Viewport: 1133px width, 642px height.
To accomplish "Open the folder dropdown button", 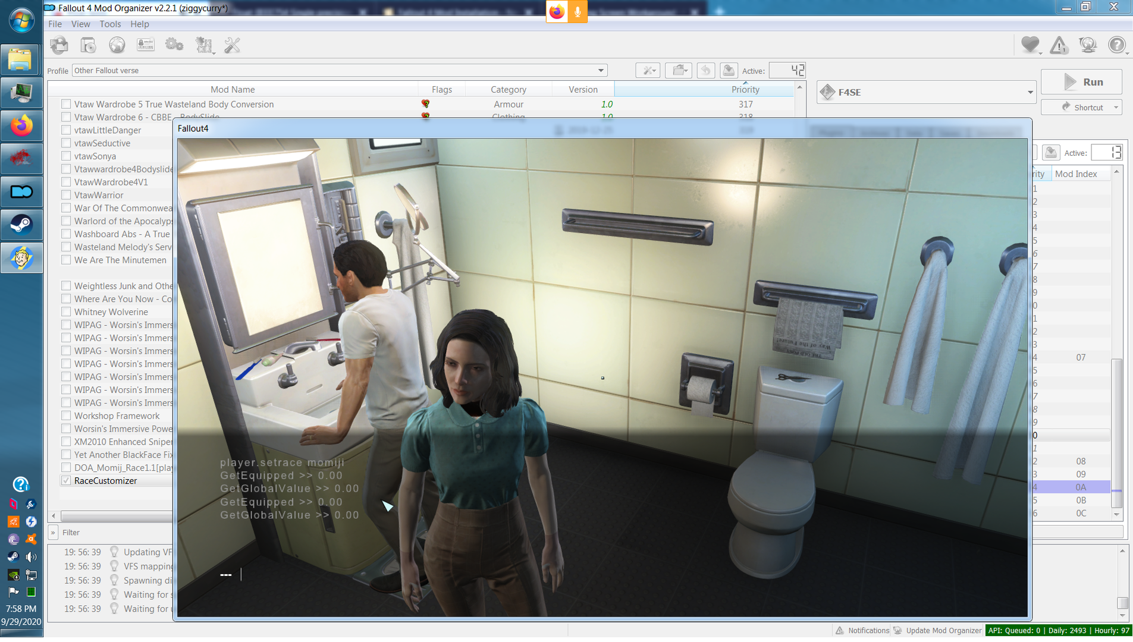I will [679, 71].
